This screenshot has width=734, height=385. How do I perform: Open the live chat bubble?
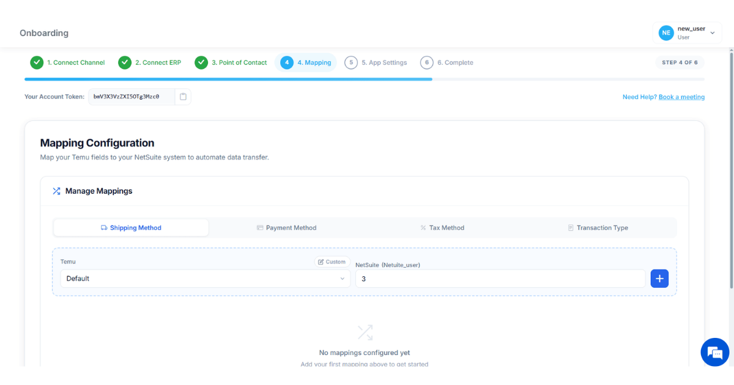714,352
